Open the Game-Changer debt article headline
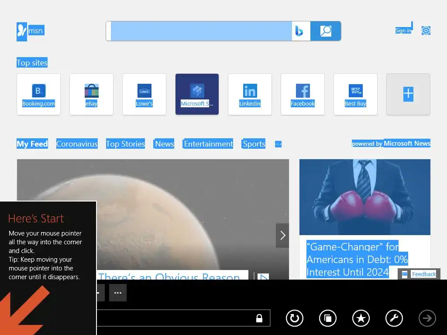The height and width of the screenshot is (335, 447). [357, 259]
